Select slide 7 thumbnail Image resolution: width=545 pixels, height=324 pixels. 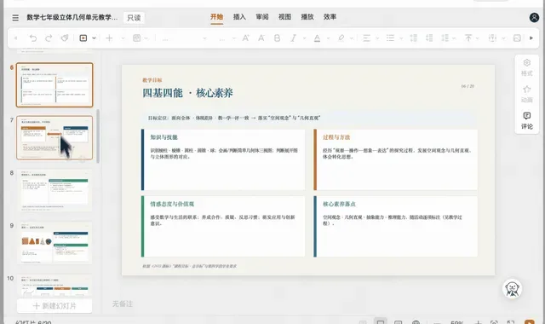54,138
